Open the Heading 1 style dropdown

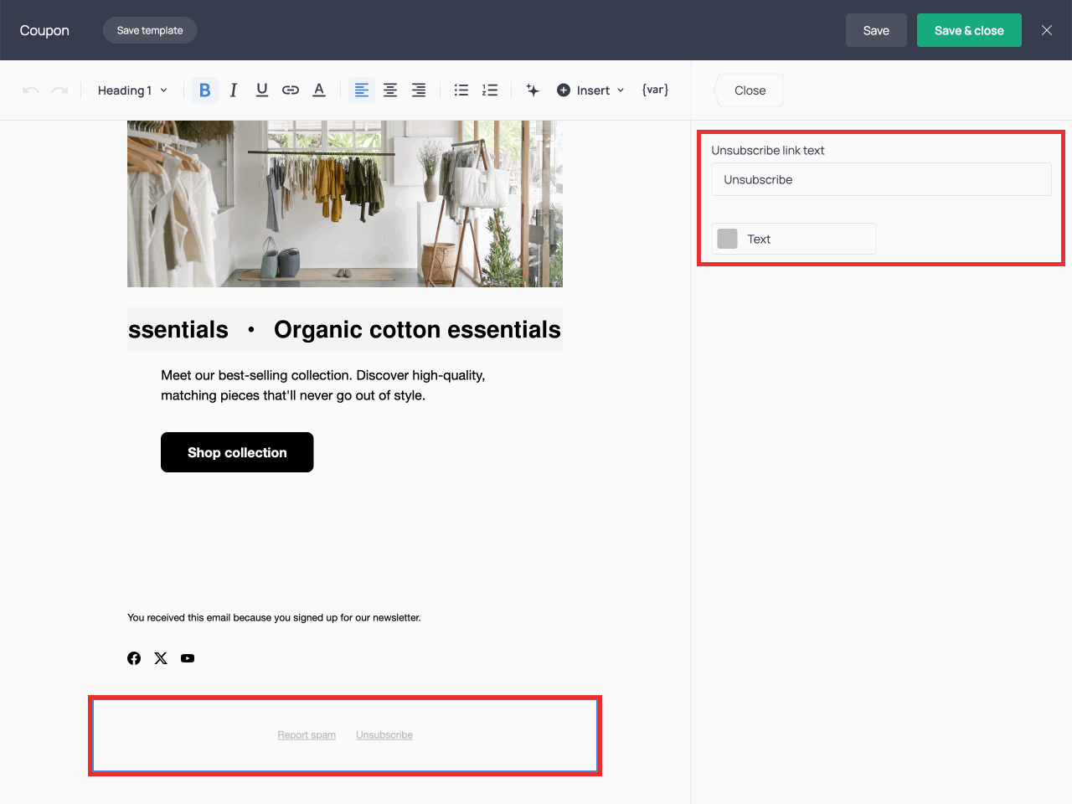click(x=132, y=90)
